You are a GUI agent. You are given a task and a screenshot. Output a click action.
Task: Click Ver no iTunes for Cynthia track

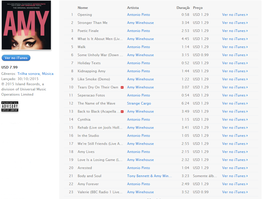(235, 120)
